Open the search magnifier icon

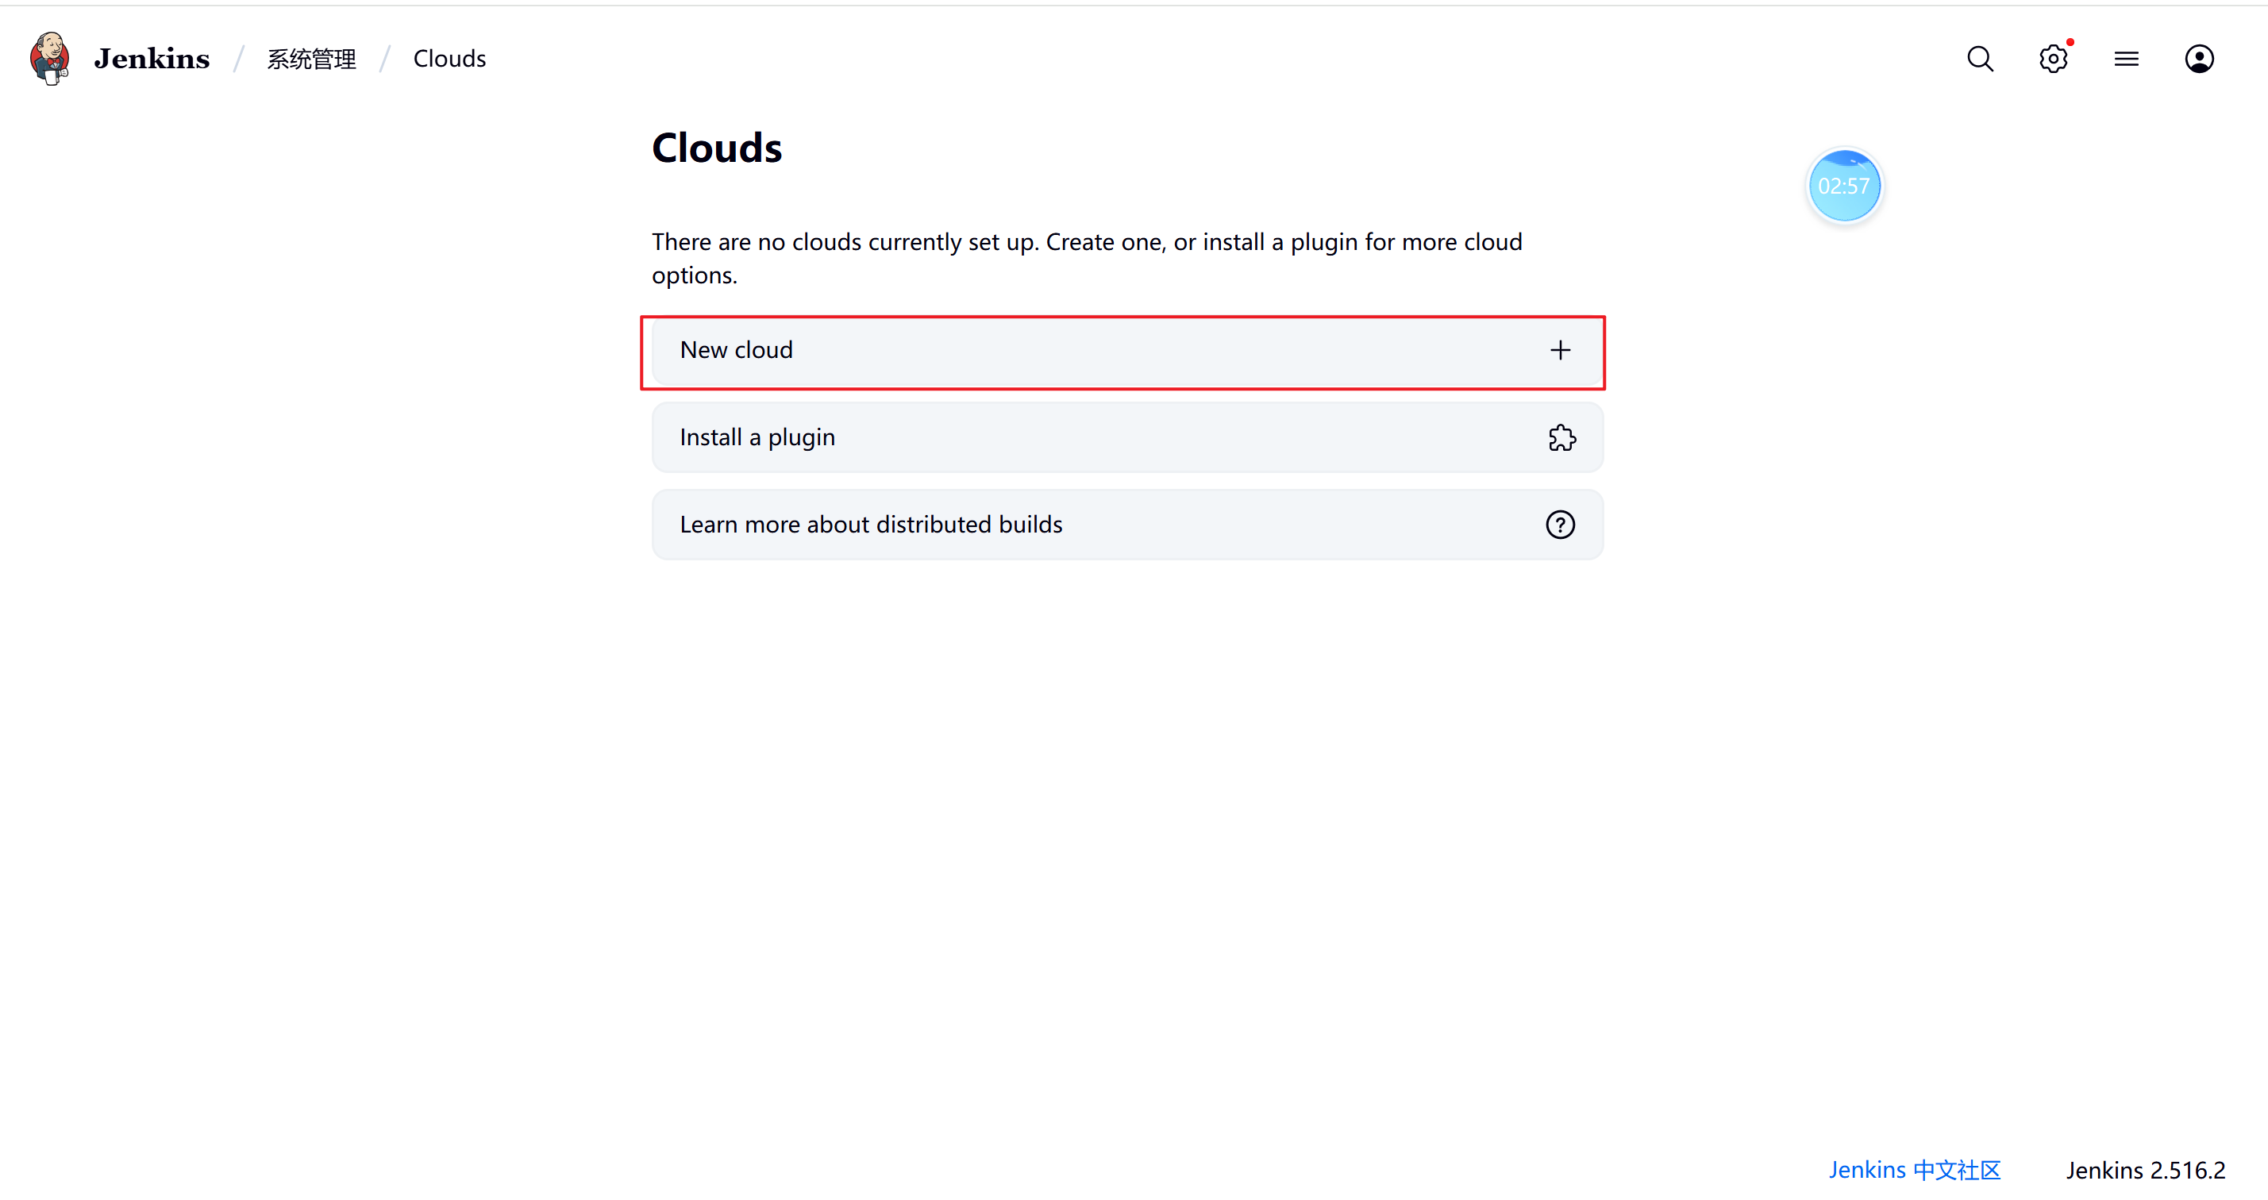pos(1980,59)
